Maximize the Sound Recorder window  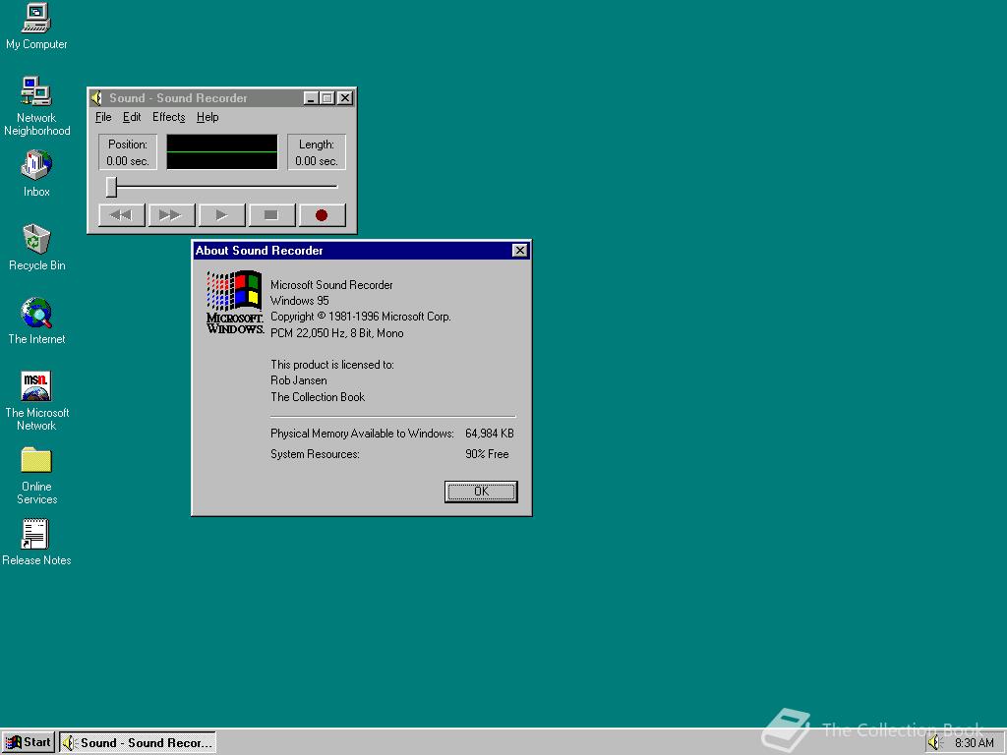point(326,98)
